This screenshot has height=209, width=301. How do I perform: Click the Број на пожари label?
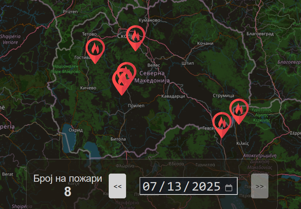click(68, 179)
